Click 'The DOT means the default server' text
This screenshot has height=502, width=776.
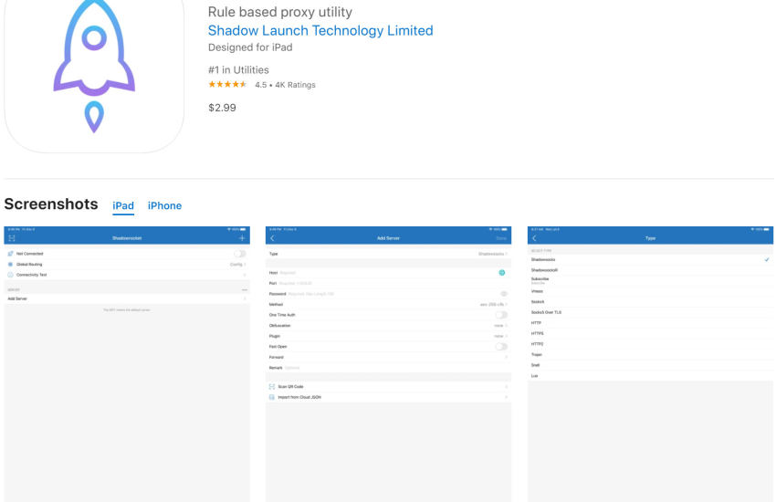click(127, 310)
